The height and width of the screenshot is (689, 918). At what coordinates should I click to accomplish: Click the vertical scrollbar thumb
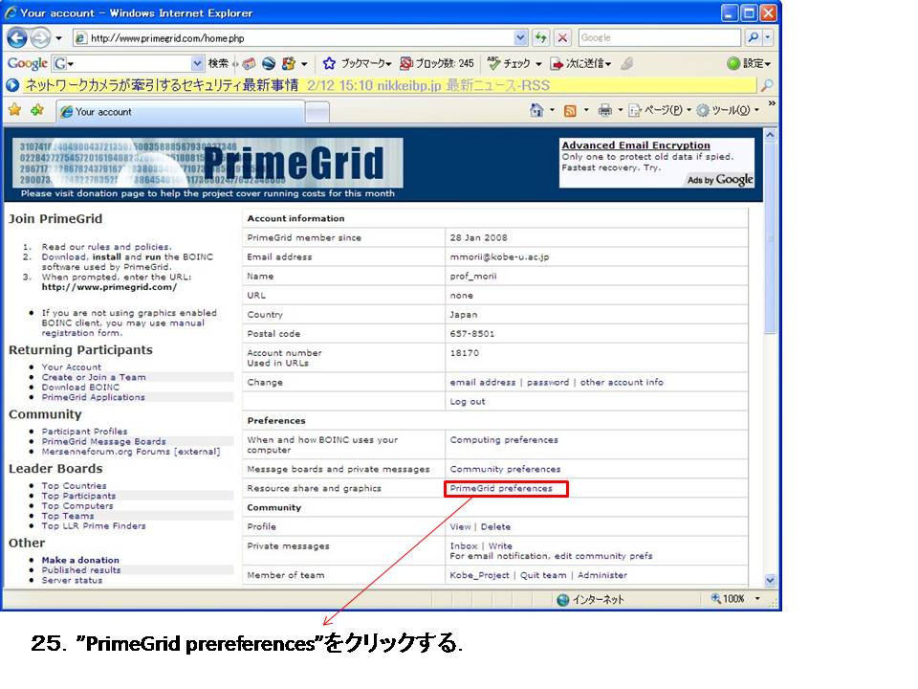click(x=771, y=238)
